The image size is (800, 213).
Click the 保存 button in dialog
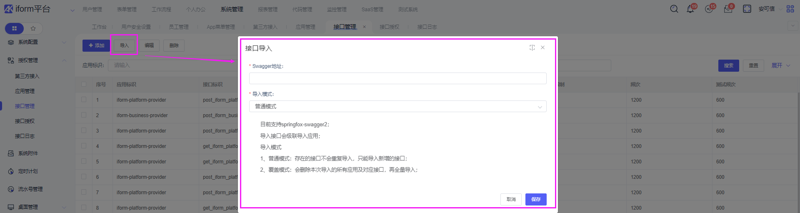pyautogui.click(x=535, y=199)
